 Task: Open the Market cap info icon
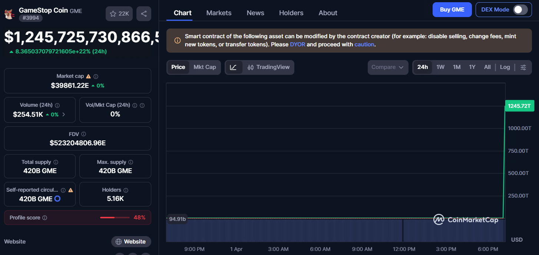96,76
